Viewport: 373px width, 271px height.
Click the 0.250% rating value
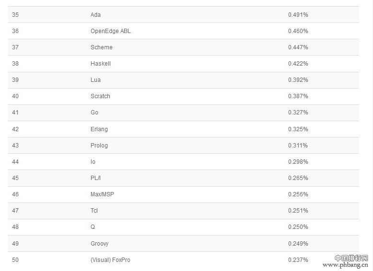tap(298, 227)
